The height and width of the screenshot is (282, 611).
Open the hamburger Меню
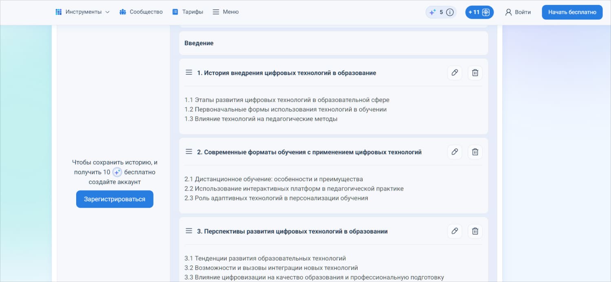point(226,12)
